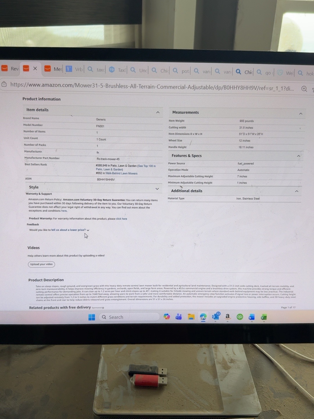
Task: Open Microsoft Word from the taskbar
Action: [251, 317]
